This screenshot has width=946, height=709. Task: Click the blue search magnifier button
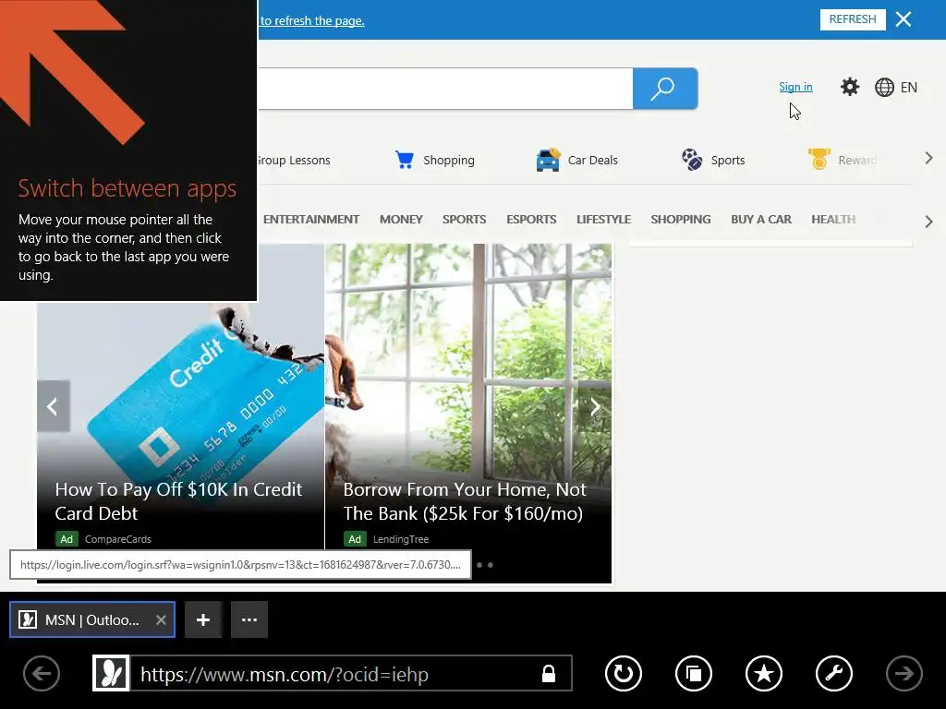[x=665, y=89]
